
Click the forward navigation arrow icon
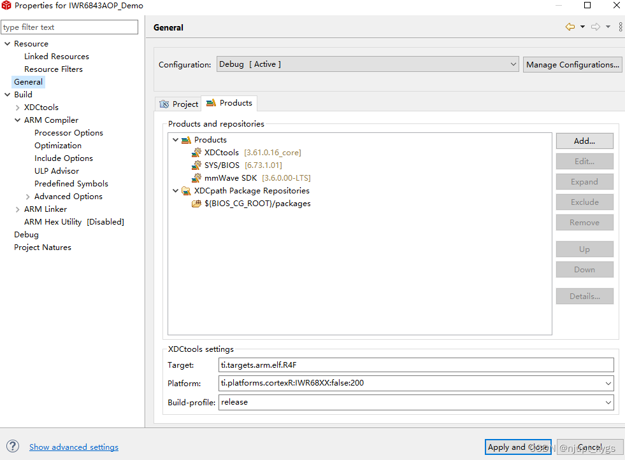(596, 27)
